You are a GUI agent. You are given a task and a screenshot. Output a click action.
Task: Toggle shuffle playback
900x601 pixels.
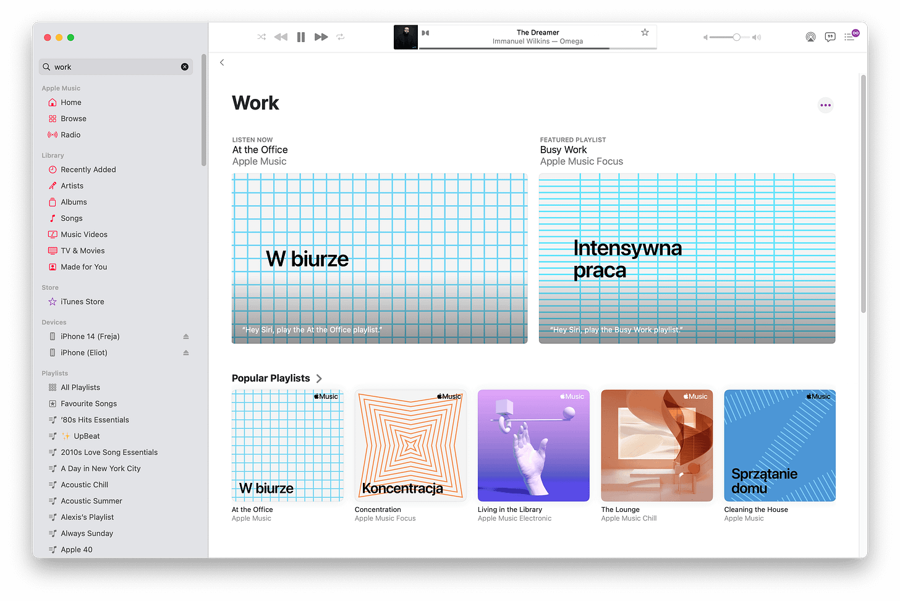coord(261,37)
